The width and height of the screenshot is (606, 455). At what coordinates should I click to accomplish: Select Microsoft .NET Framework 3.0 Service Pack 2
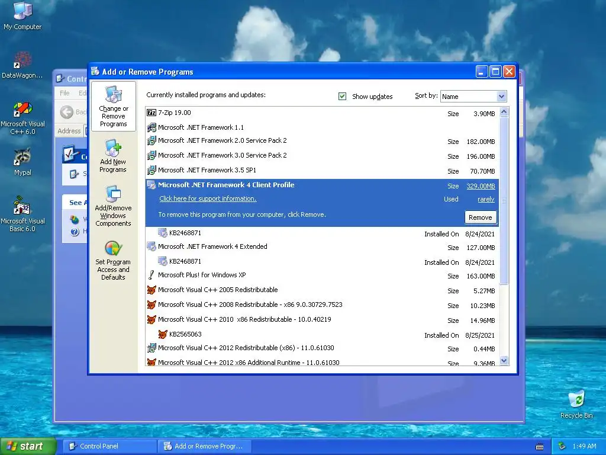[323, 156]
